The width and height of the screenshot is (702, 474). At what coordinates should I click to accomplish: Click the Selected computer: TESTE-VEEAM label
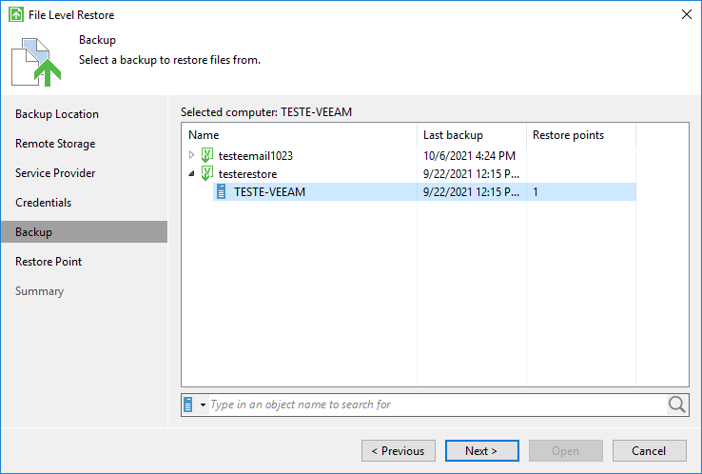click(266, 112)
